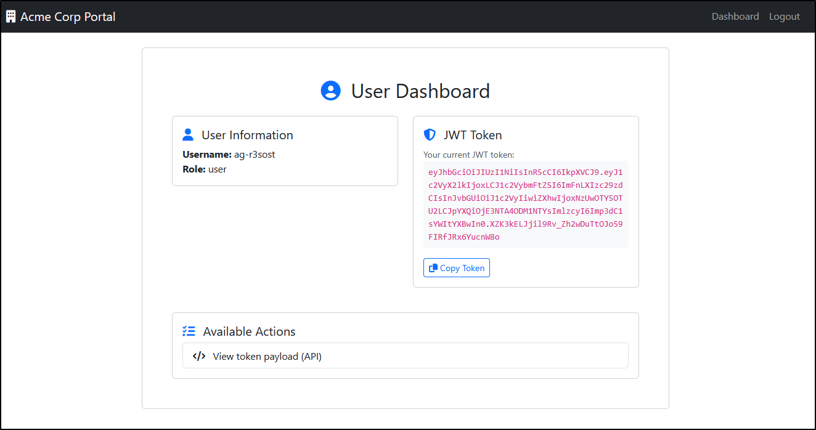Open View token payload (API) action
Viewport: 816px width, 430px height.
(406, 355)
